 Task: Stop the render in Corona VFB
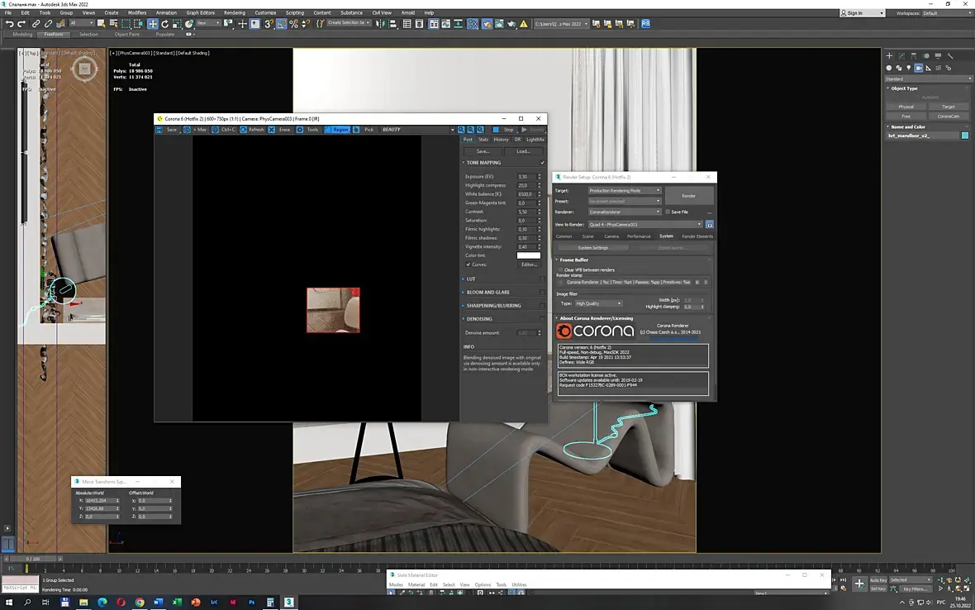[x=504, y=130]
